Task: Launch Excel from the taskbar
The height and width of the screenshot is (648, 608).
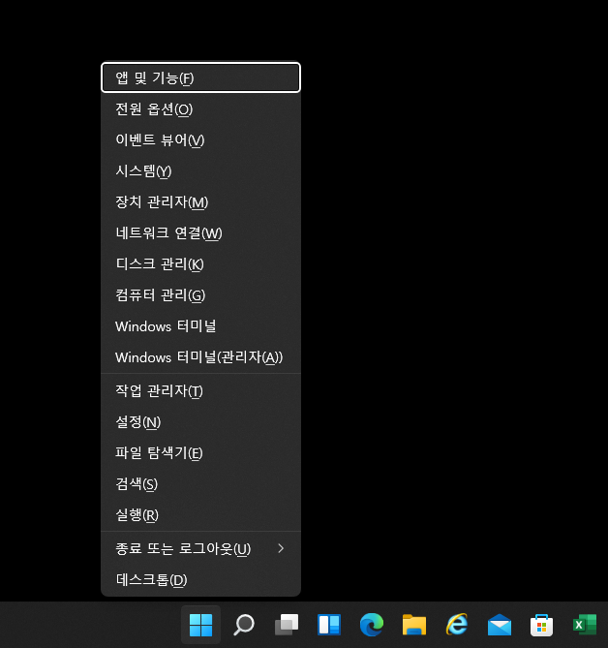Action: point(585,625)
